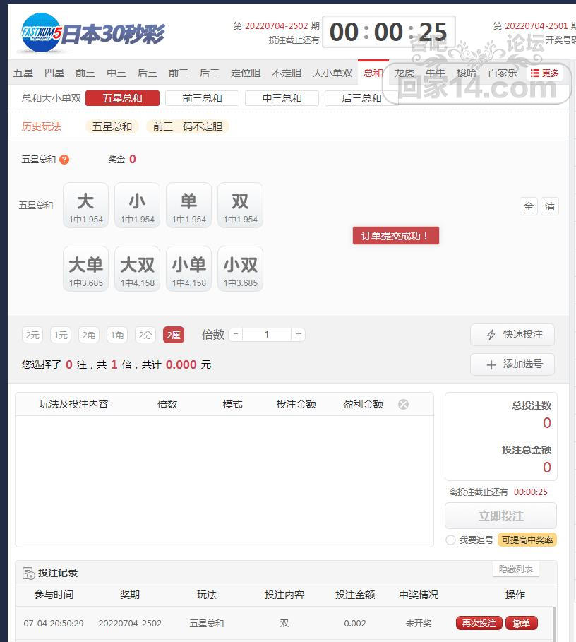This screenshot has width=576, height=642.
Task: Open the 总和 tab
Action: click(373, 73)
